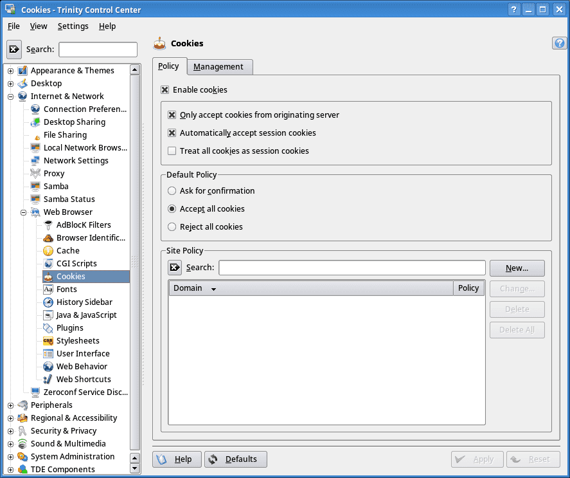Click the Plugins icon
This screenshot has height=478, width=570.
[48, 327]
